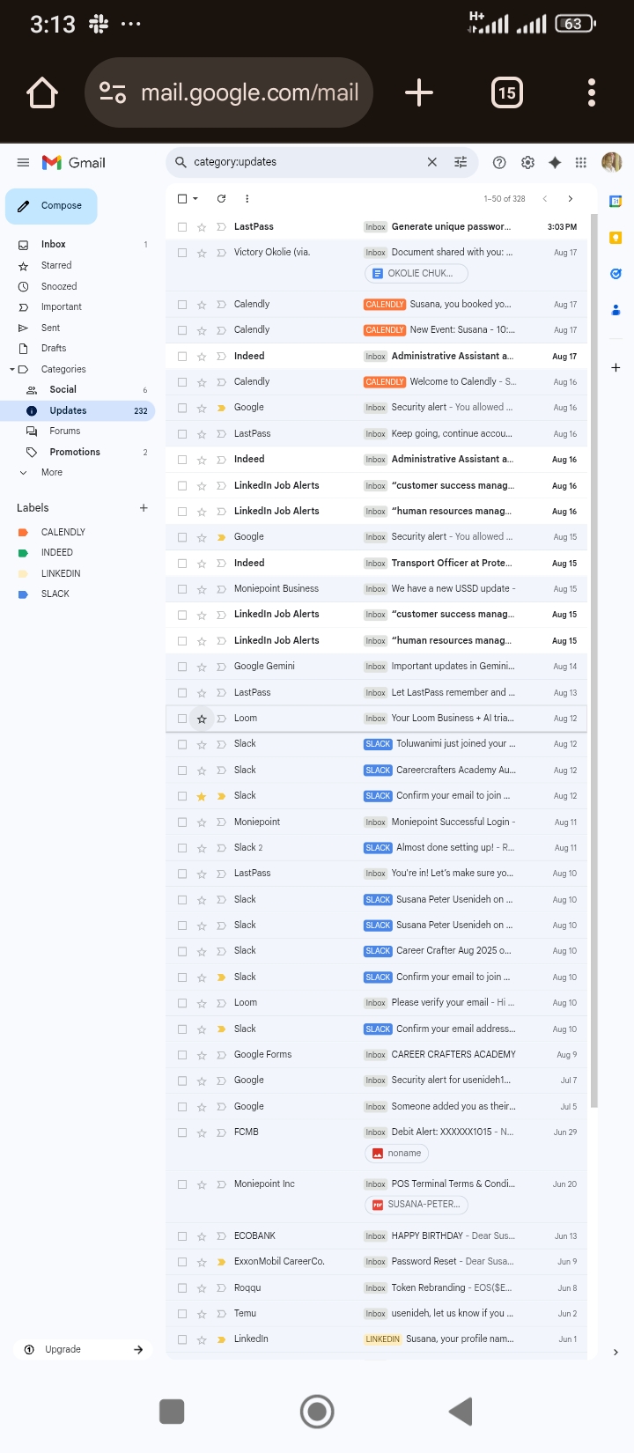Screen dimensions: 634x1453
Task: Click the Upgrade link
Action: [63, 1349]
